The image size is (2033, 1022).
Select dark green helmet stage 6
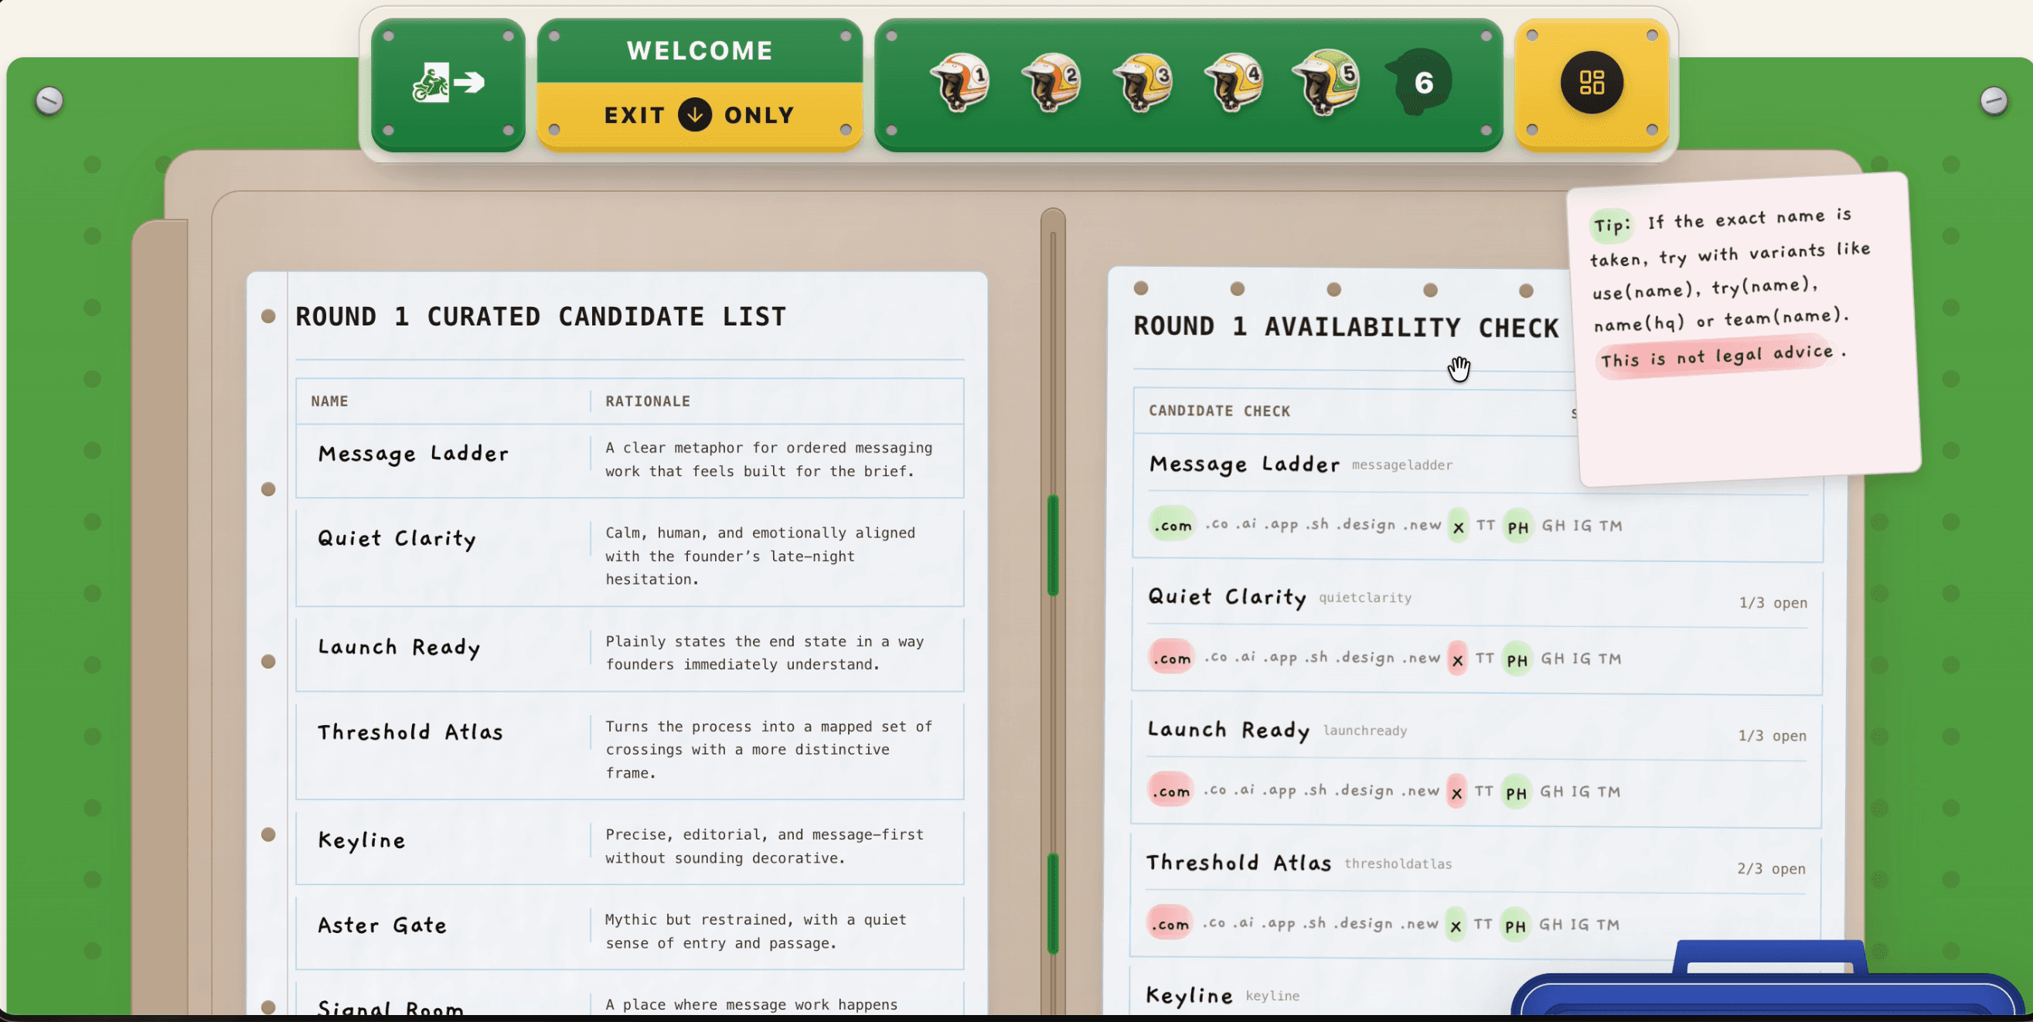(1421, 82)
